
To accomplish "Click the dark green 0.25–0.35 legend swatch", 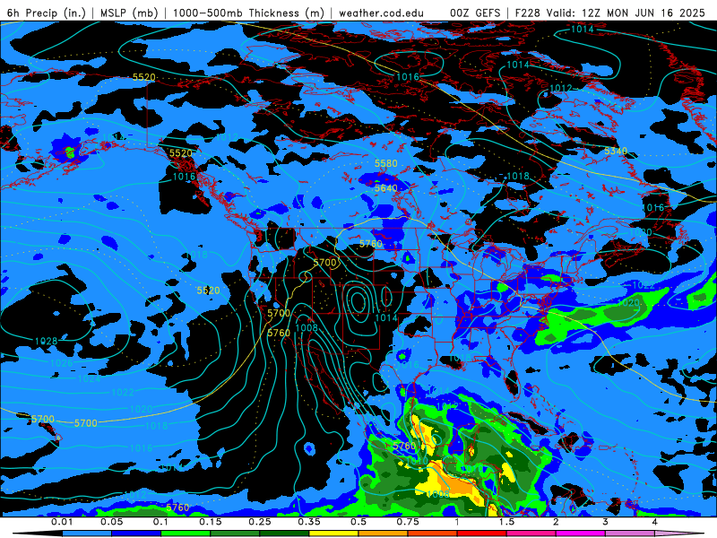I will click(x=284, y=534).
